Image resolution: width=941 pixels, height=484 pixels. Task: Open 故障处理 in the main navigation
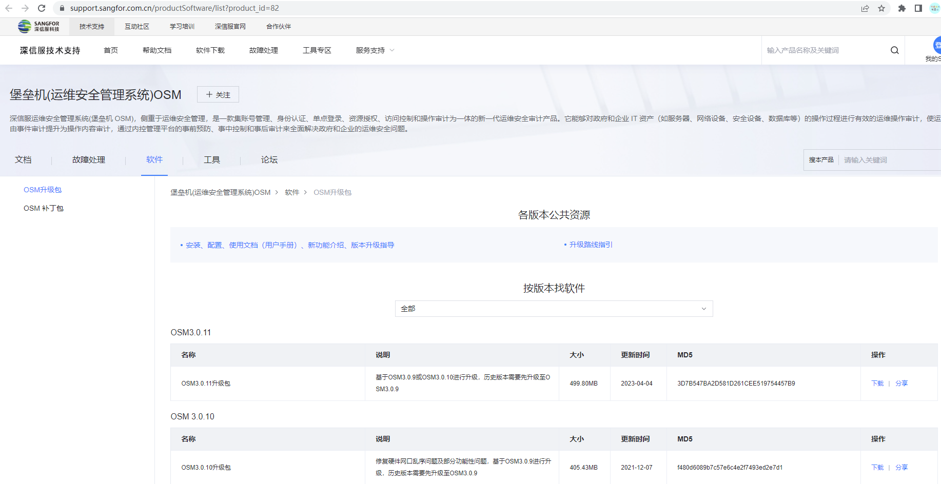[264, 50]
